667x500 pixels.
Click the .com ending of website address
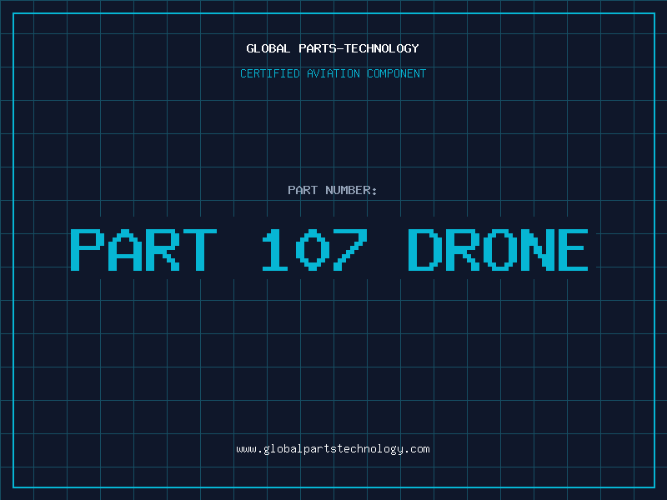[417, 449]
